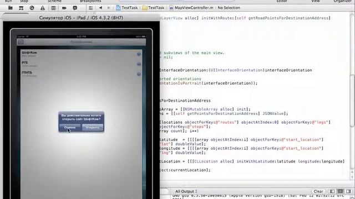This screenshot has width=355, height=199.
Task: Open detail disclosure for РГБ row
Action: coord(139,64)
